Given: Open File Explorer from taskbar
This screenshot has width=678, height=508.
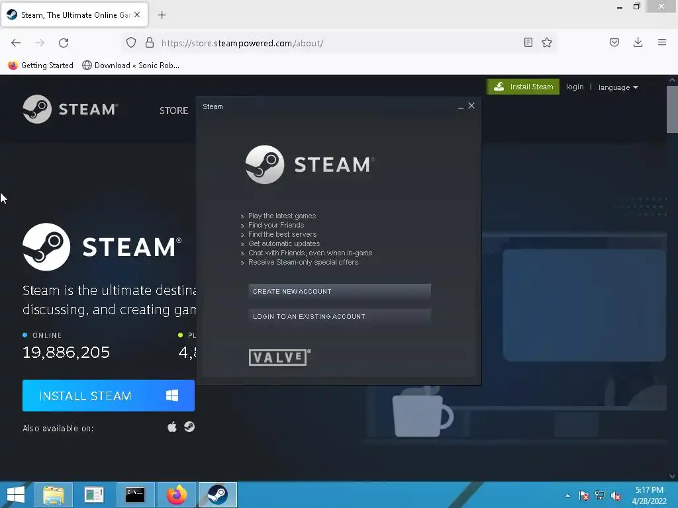Looking at the screenshot, I should click(53, 495).
